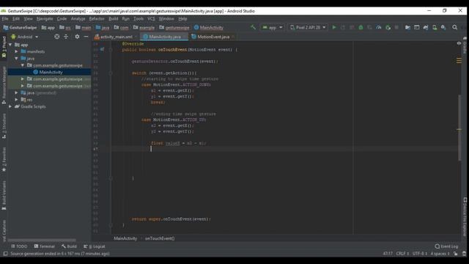Open the Android project view dropdown

[24, 37]
